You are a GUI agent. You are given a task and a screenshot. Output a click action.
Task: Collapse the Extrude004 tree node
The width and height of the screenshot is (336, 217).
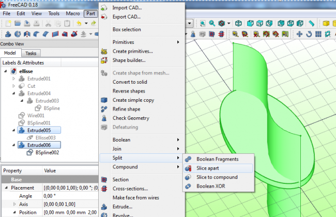click(x=13, y=94)
